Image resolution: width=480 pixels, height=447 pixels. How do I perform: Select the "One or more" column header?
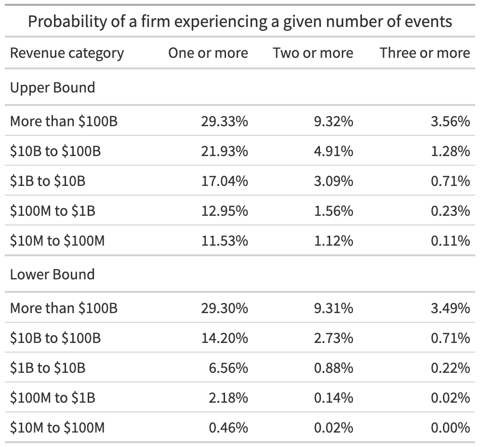coord(208,53)
